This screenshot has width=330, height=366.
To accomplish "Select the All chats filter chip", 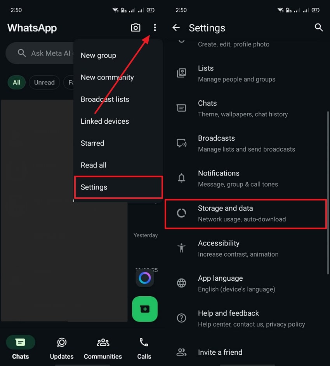I will [x=16, y=82].
